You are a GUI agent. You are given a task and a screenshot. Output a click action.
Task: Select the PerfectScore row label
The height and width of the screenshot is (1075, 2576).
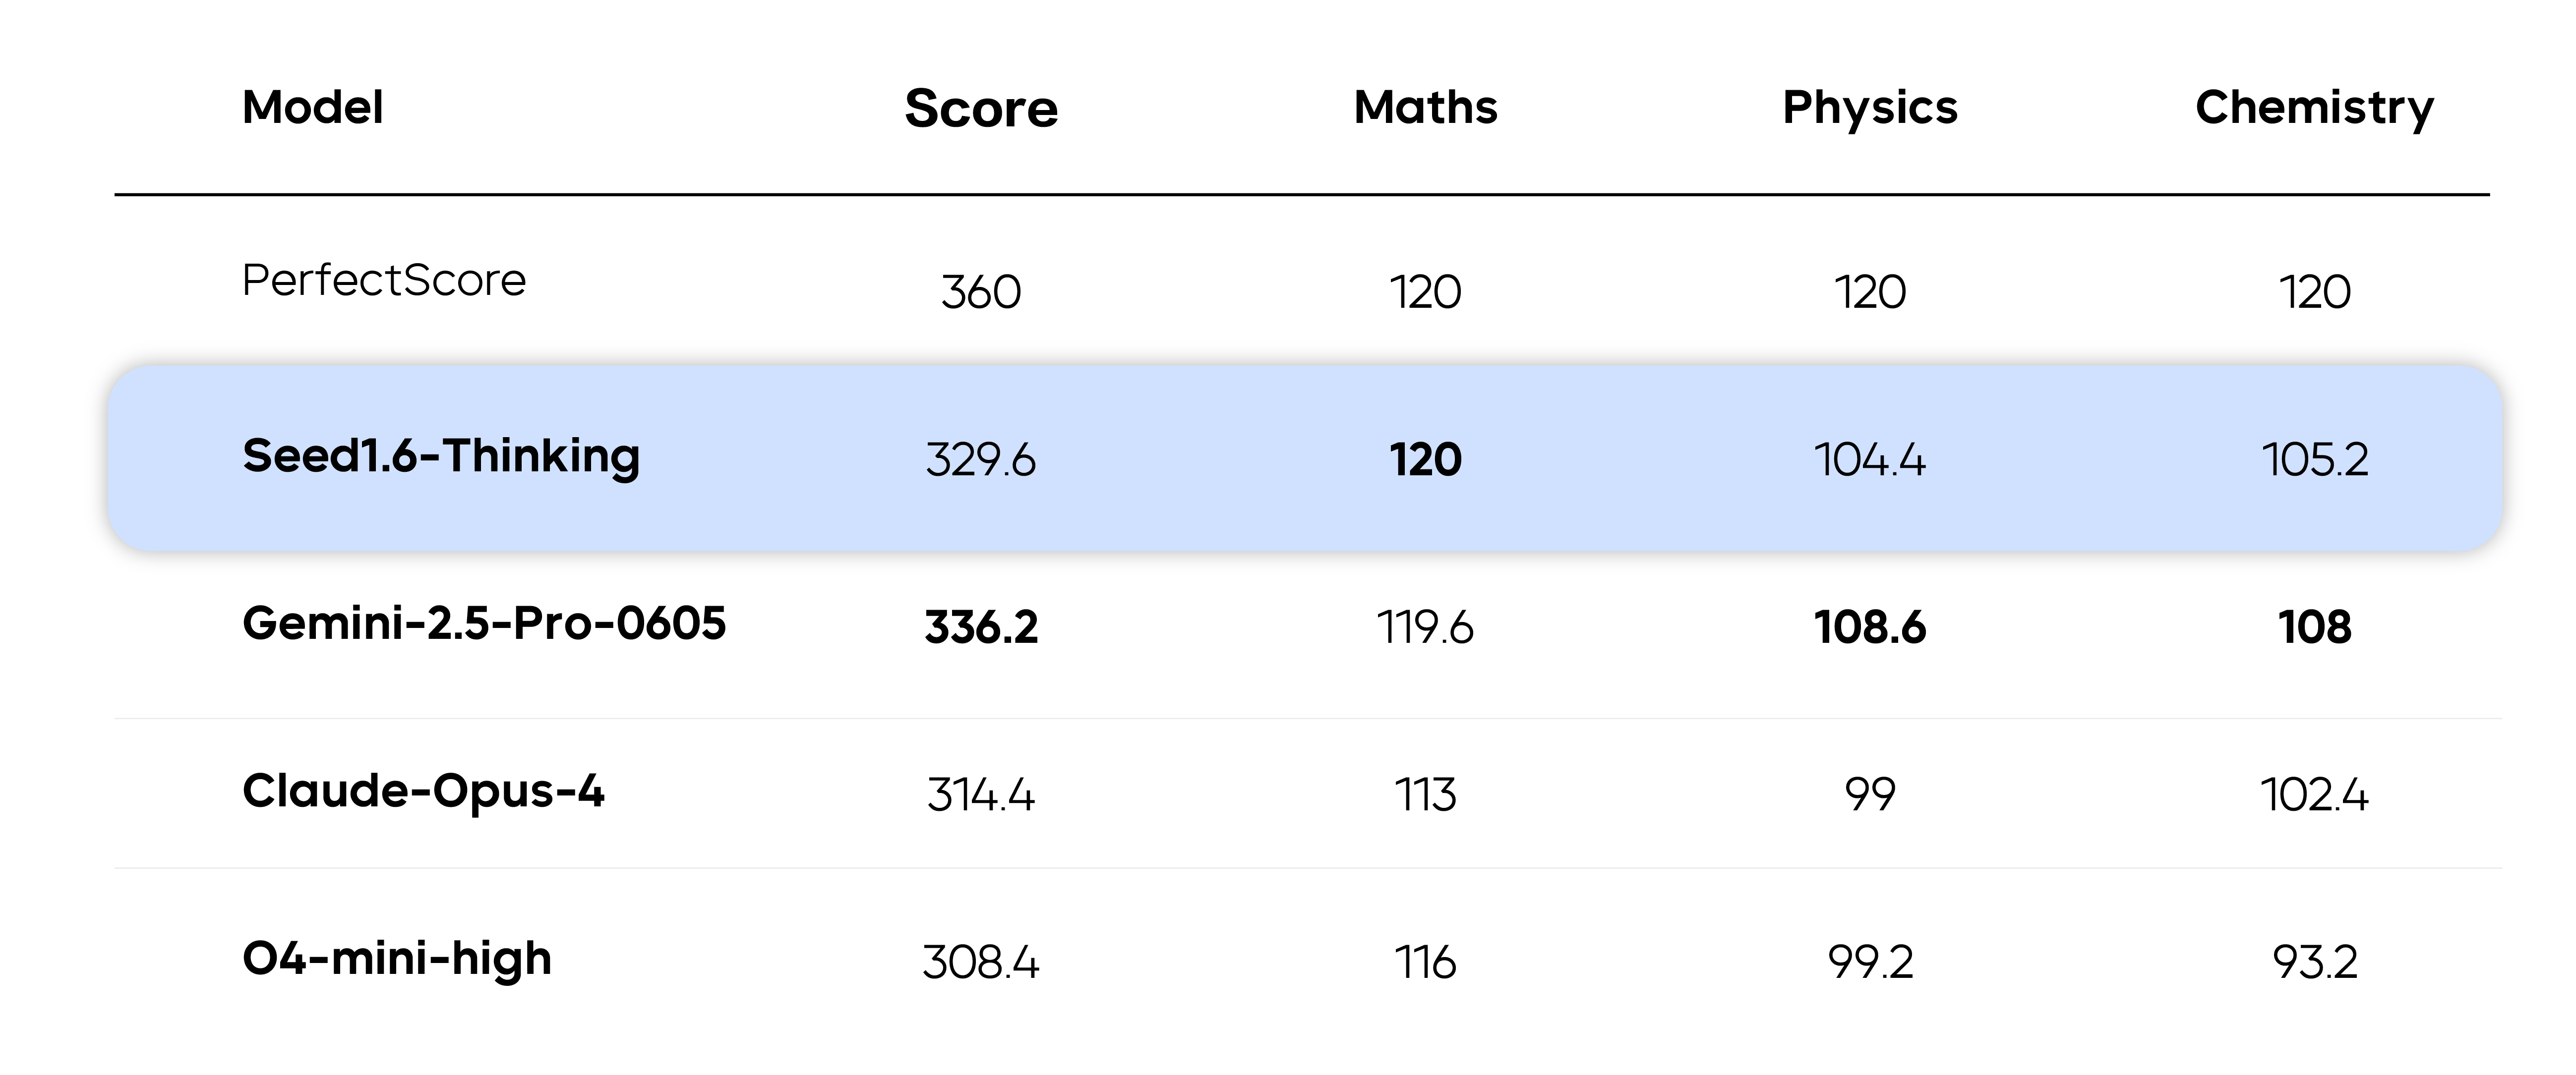pos(384,280)
